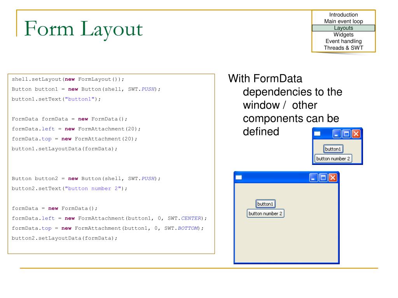Click 'button number 2' in the large window

coord(265,213)
